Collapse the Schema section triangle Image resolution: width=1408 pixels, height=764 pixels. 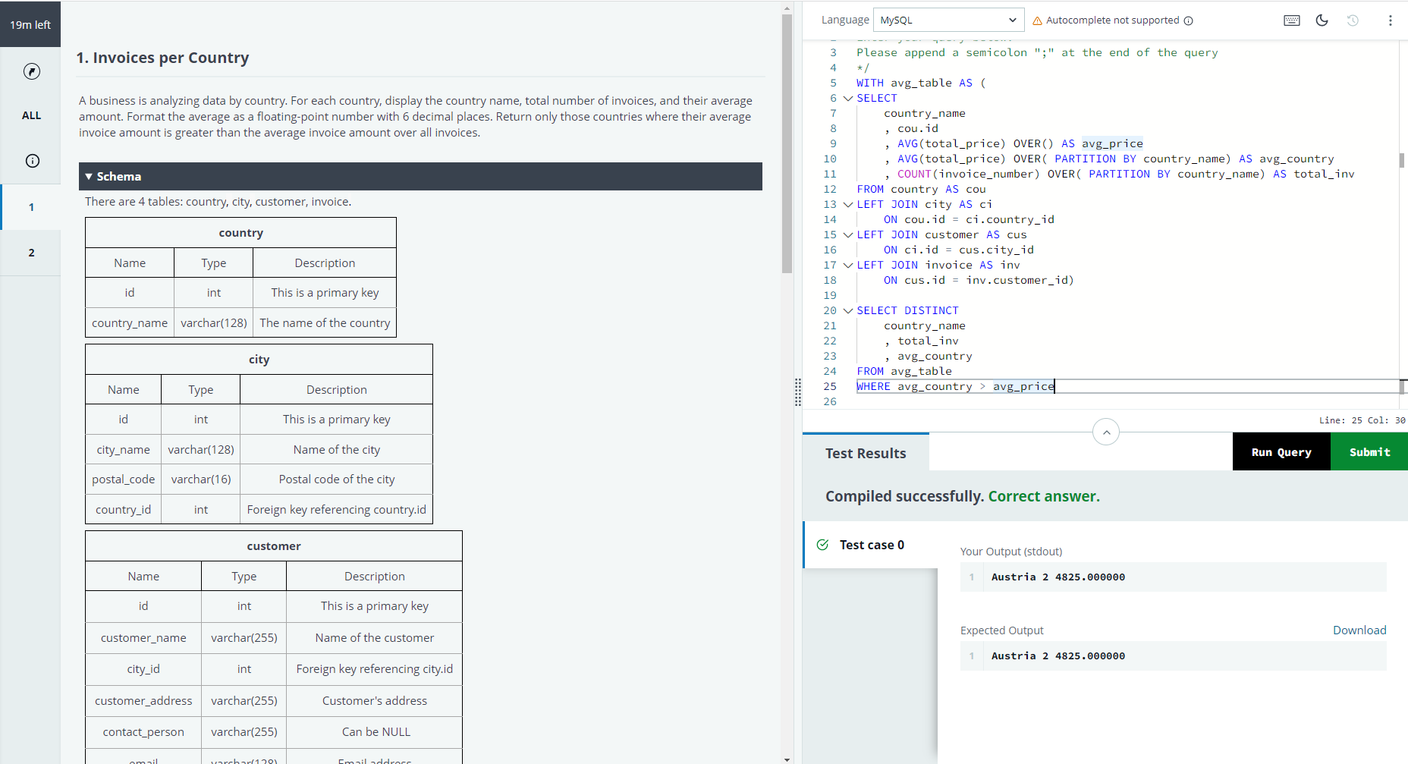coord(89,177)
